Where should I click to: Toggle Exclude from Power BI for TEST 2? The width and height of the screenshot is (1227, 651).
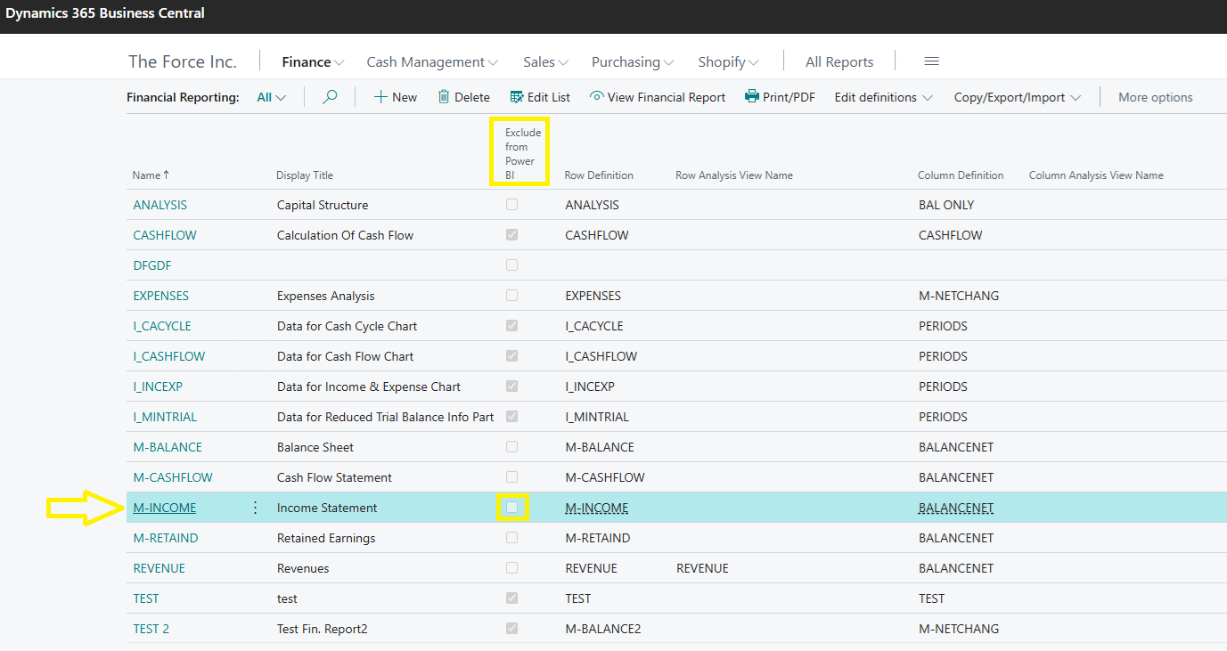[511, 629]
